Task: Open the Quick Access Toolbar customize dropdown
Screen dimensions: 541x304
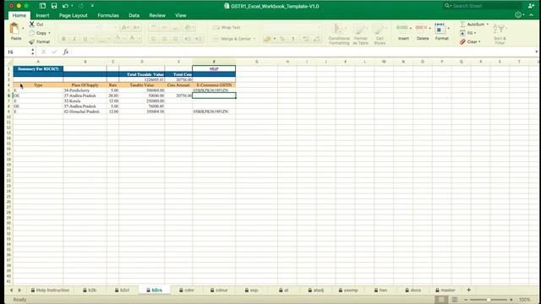Action: (x=92, y=6)
